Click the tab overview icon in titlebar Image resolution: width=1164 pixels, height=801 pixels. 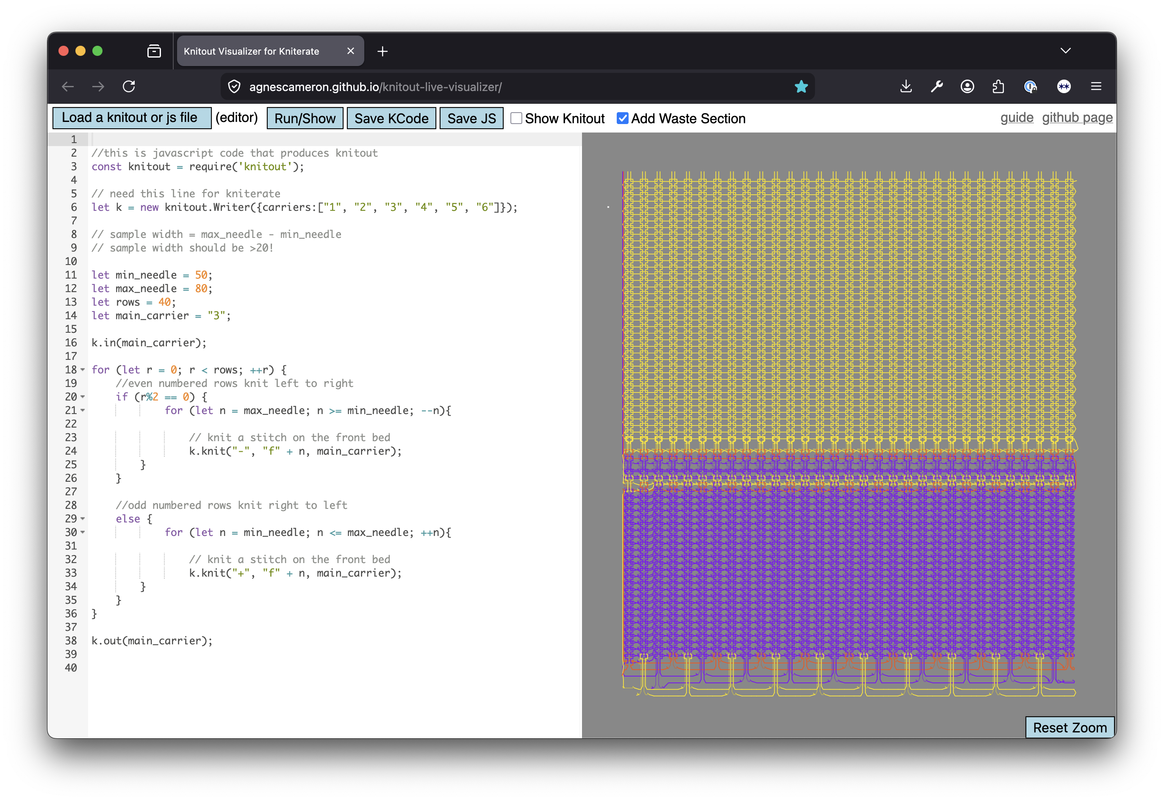click(x=154, y=51)
